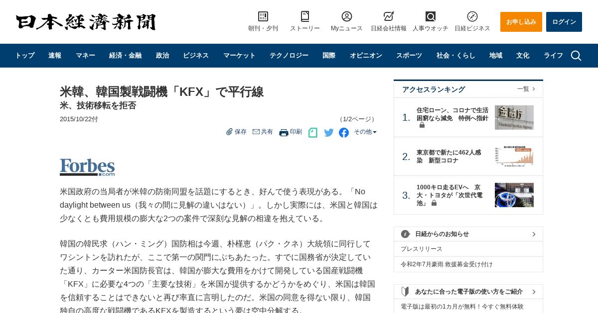Screen dimensions: 598x313
Task: Select ライフ in navigation
Action: pos(553,56)
